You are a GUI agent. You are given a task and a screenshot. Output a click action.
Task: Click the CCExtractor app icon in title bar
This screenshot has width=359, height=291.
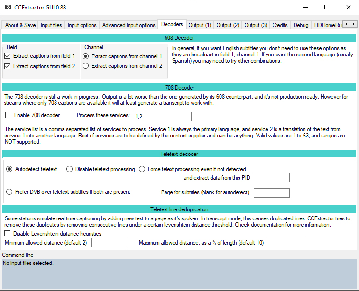tap(8, 7)
